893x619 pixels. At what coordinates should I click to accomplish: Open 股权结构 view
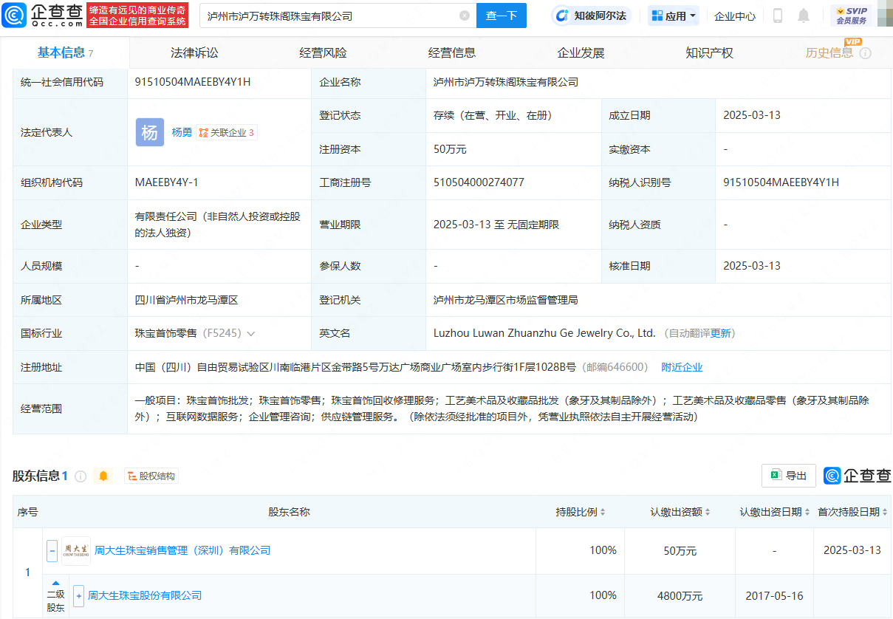click(x=151, y=476)
